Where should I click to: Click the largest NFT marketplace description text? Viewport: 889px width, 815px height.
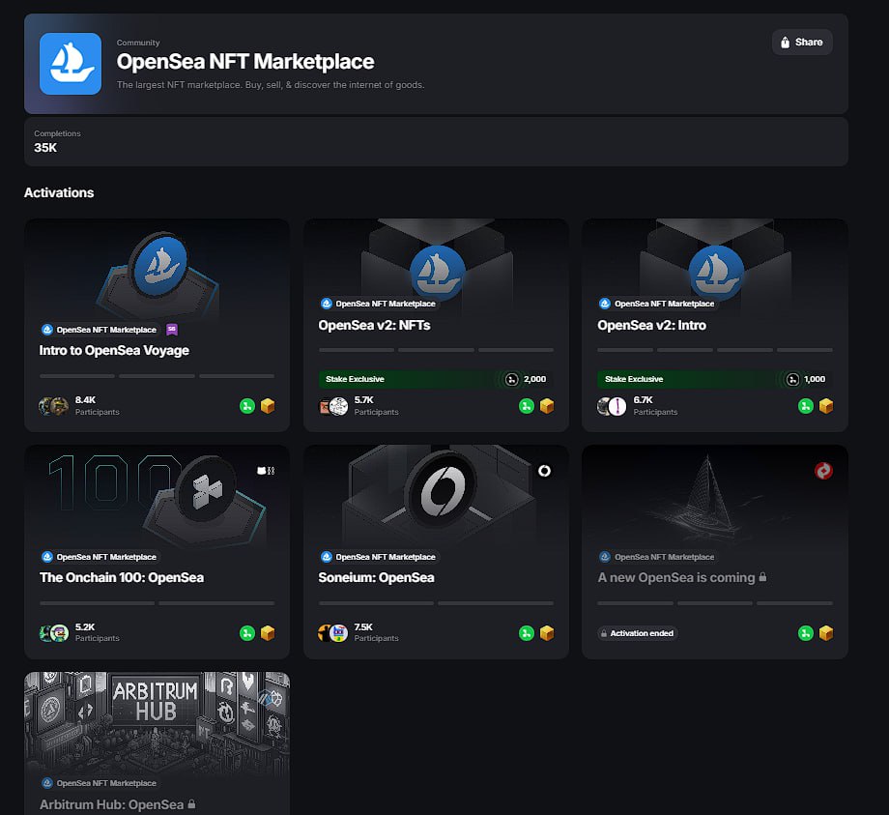point(271,85)
